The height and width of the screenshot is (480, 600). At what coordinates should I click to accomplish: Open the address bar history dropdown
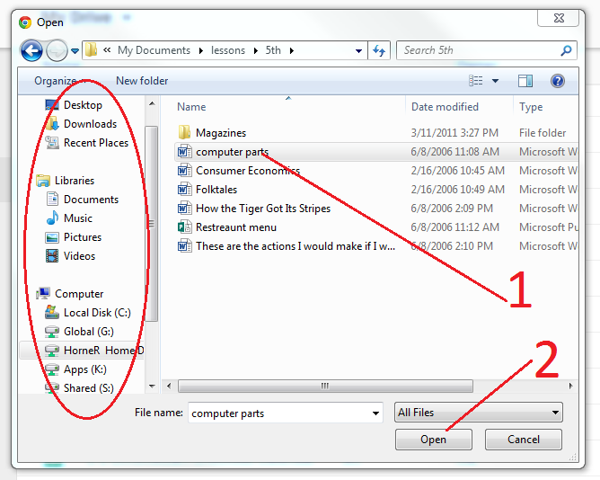tap(358, 50)
